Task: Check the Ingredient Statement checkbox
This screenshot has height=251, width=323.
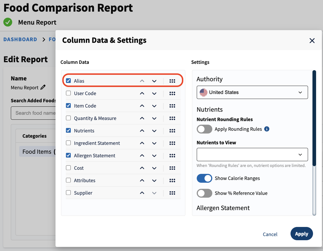Action: pos(68,143)
